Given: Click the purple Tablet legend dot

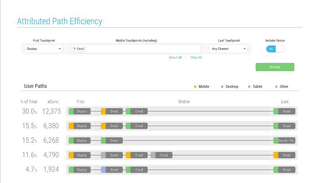Looking at the screenshot, I should tap(249, 87).
